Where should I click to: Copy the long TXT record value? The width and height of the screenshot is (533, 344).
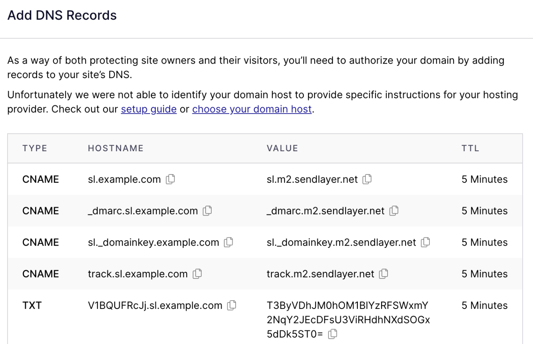(333, 333)
